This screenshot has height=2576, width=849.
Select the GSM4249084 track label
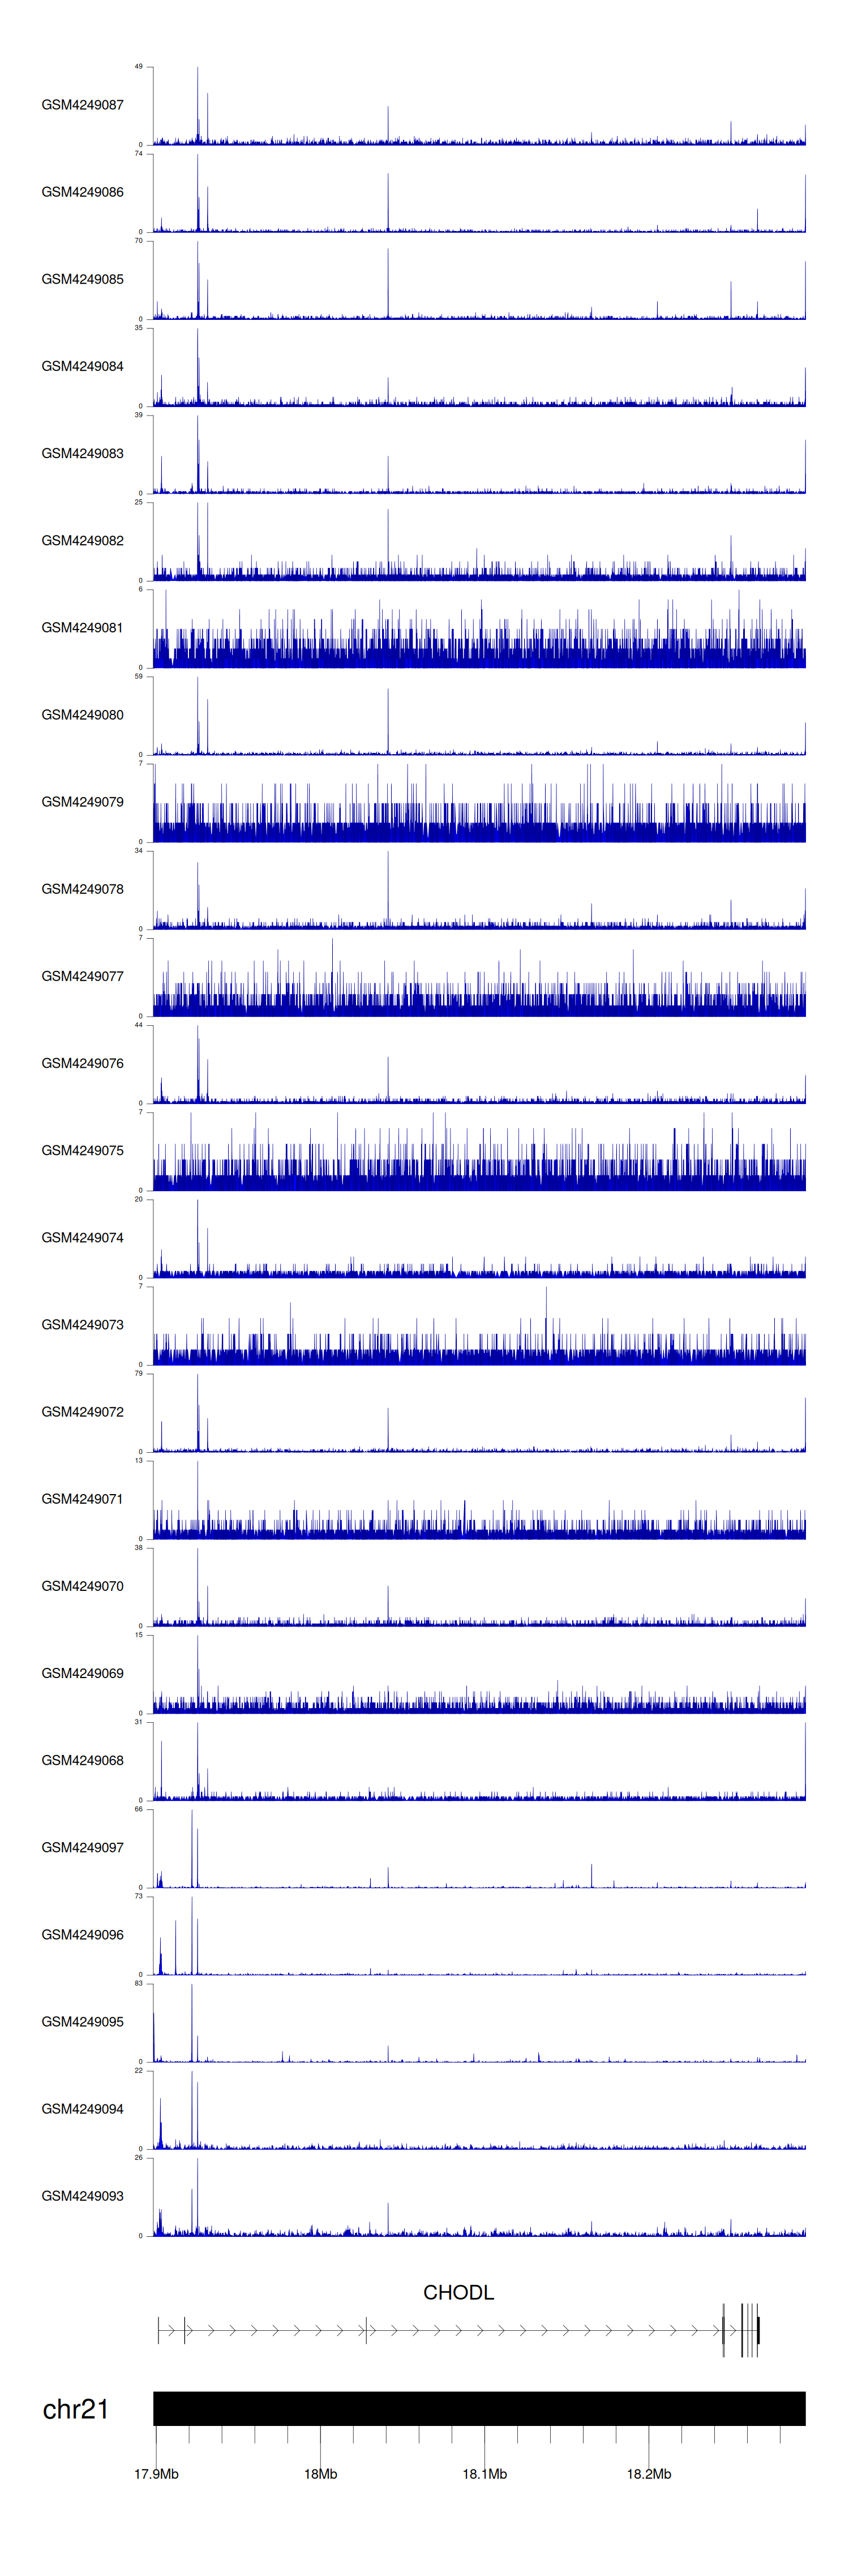pyautogui.click(x=82, y=366)
